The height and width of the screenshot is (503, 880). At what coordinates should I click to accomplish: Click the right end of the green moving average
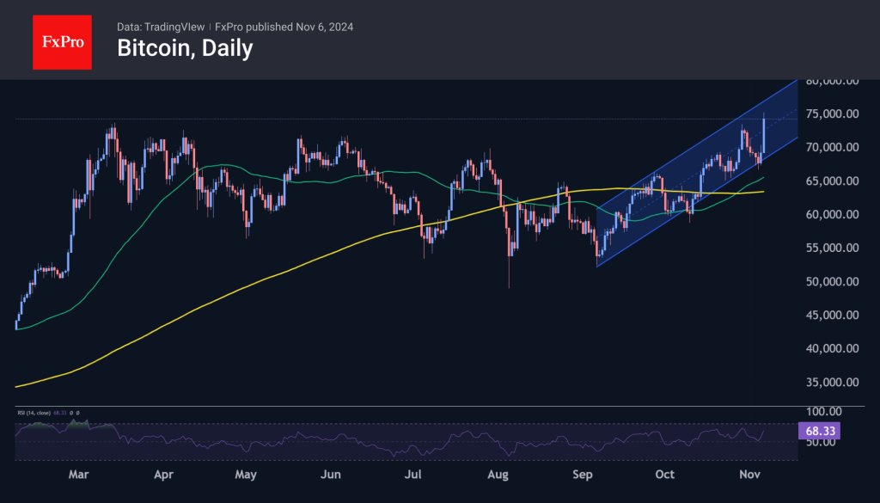[x=763, y=178]
